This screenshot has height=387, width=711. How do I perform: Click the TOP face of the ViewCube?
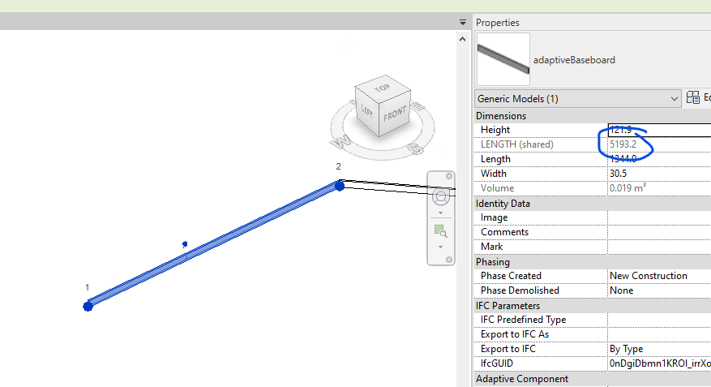[382, 88]
